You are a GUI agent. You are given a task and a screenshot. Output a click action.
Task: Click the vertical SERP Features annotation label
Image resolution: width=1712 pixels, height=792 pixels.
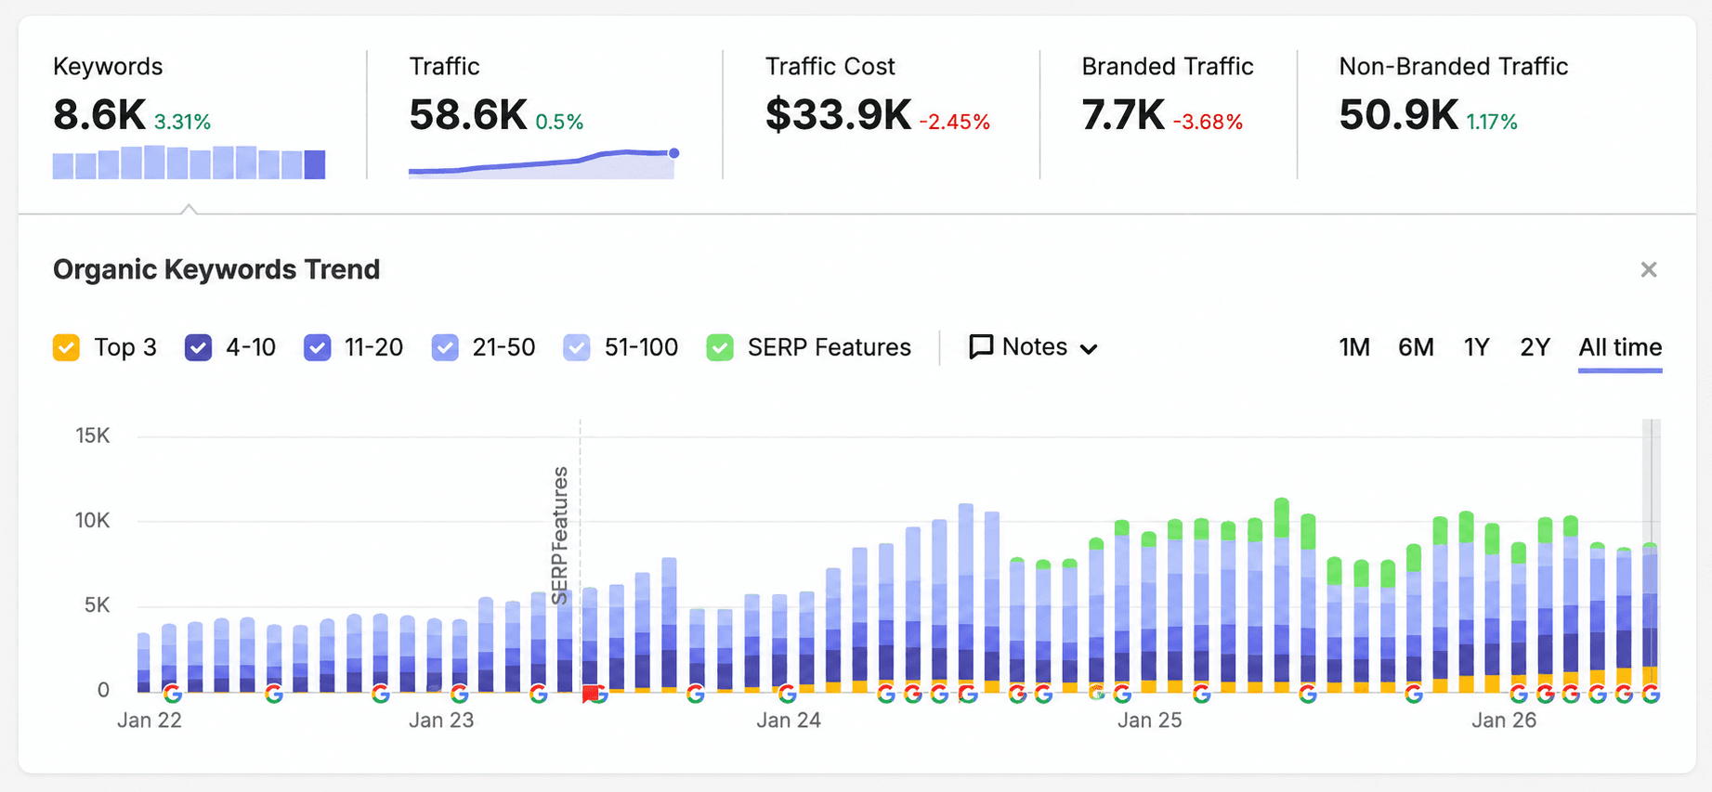559,536
